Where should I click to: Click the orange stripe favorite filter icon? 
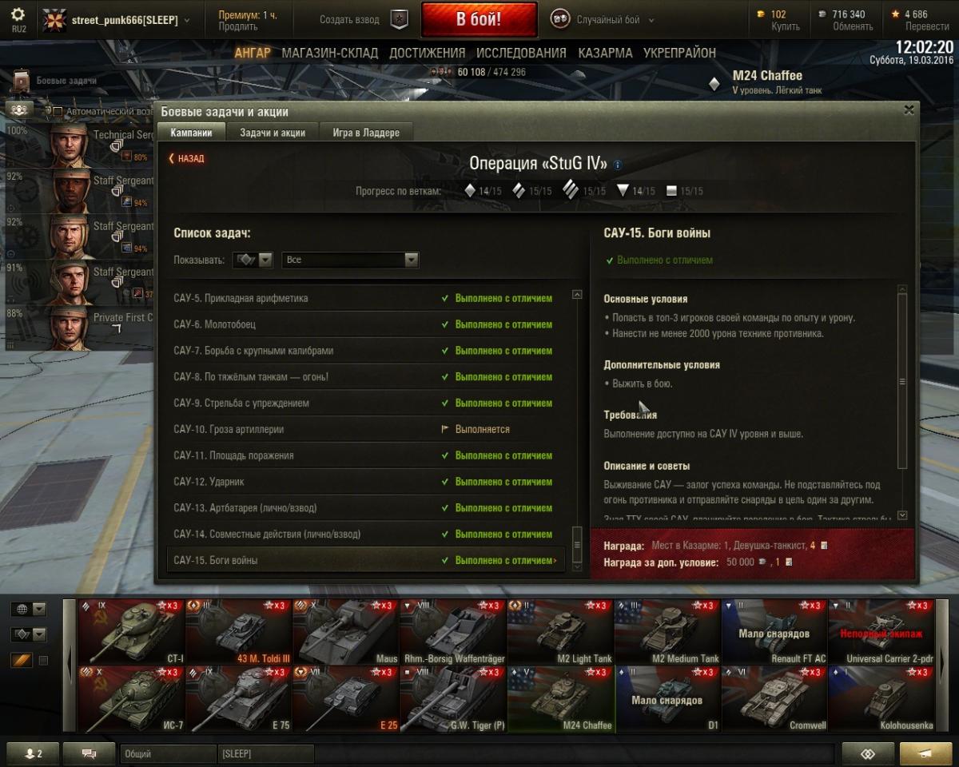(21, 660)
